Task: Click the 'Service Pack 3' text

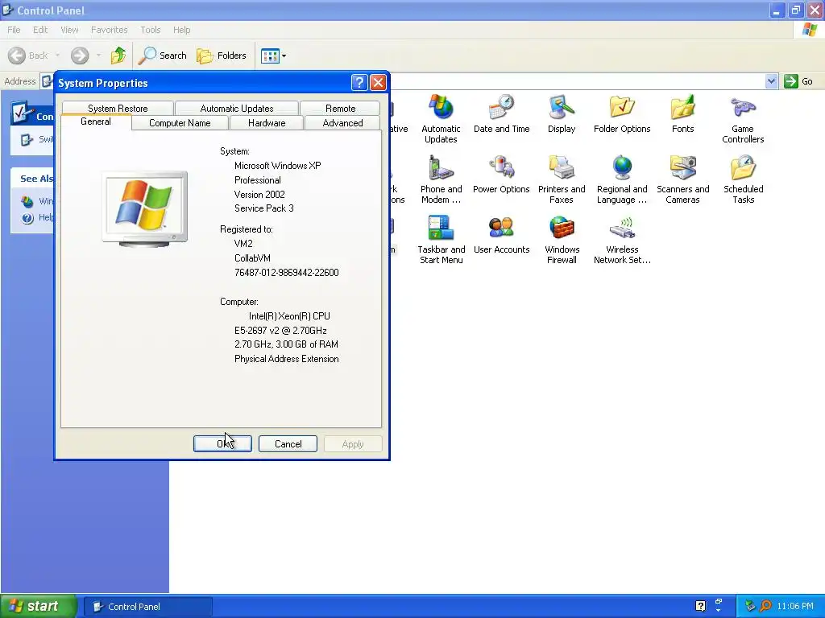Action: 264,208
